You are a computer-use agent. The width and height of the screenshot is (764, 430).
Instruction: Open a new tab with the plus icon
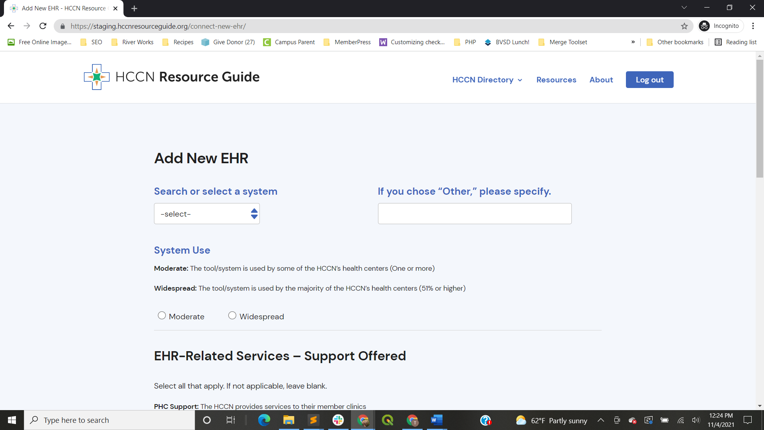[134, 8]
